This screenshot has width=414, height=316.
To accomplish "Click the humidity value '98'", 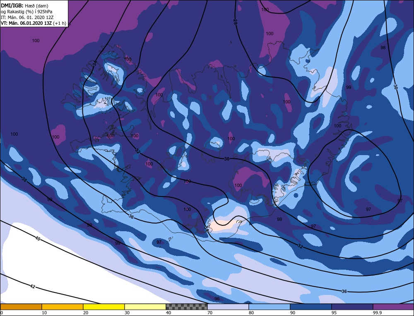I will 383,48.
